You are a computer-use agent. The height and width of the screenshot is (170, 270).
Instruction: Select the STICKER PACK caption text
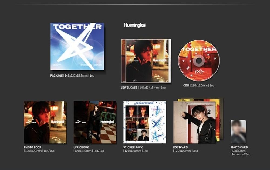click(133, 147)
